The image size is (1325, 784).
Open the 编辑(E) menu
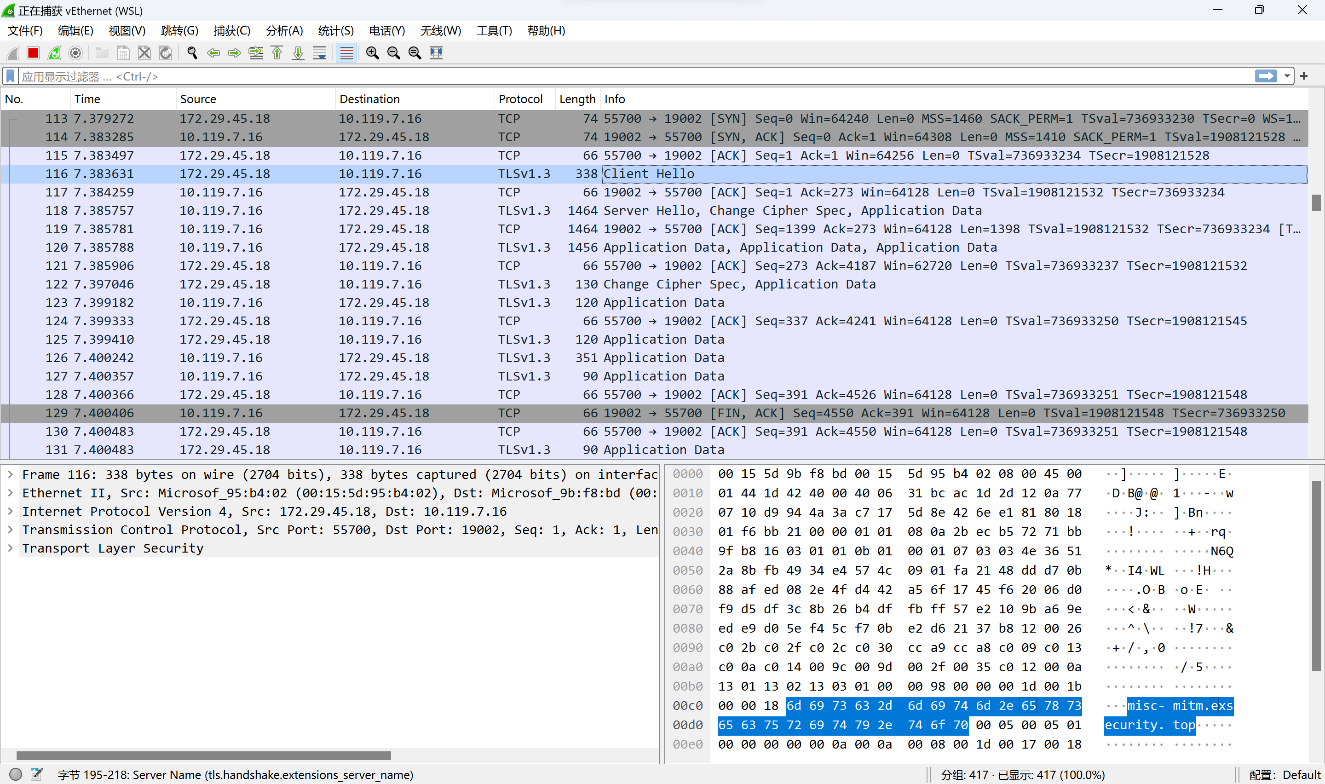(x=75, y=31)
